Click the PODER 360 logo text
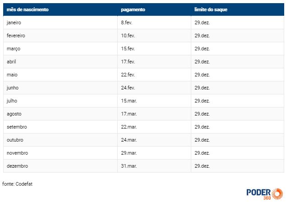 point(258,194)
